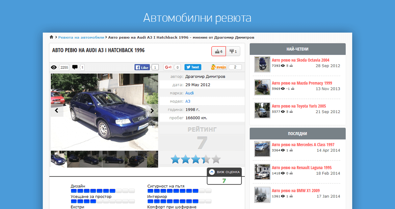Click the Facebook Like button
This screenshot has height=209, width=395.
pos(142,67)
